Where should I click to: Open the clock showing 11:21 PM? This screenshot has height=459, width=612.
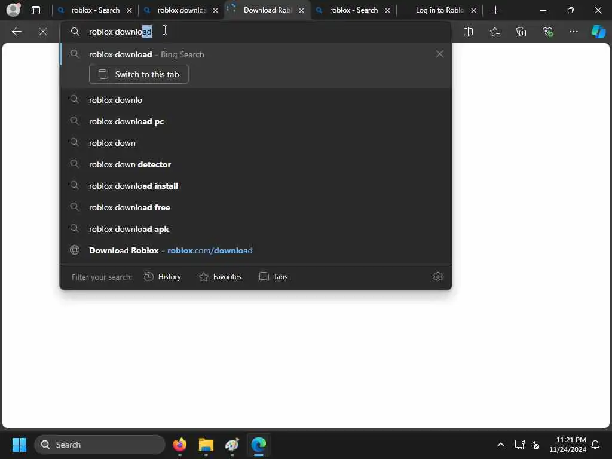point(568,445)
